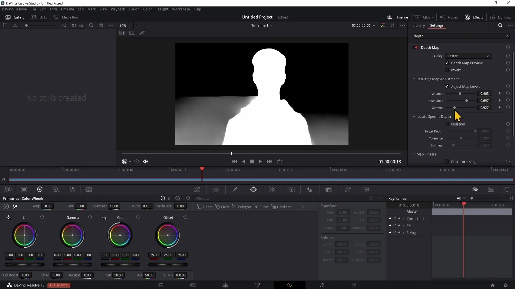
Task: Enable the Isolation checkbox in Isolate Specific Depth
Action: (447, 124)
